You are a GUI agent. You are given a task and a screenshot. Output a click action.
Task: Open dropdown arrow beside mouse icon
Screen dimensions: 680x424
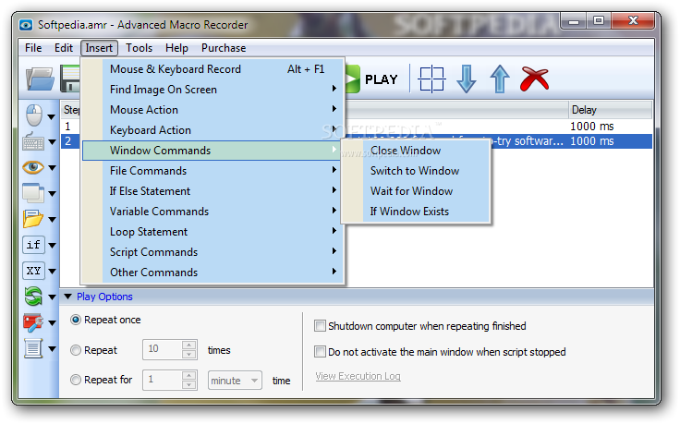52,116
